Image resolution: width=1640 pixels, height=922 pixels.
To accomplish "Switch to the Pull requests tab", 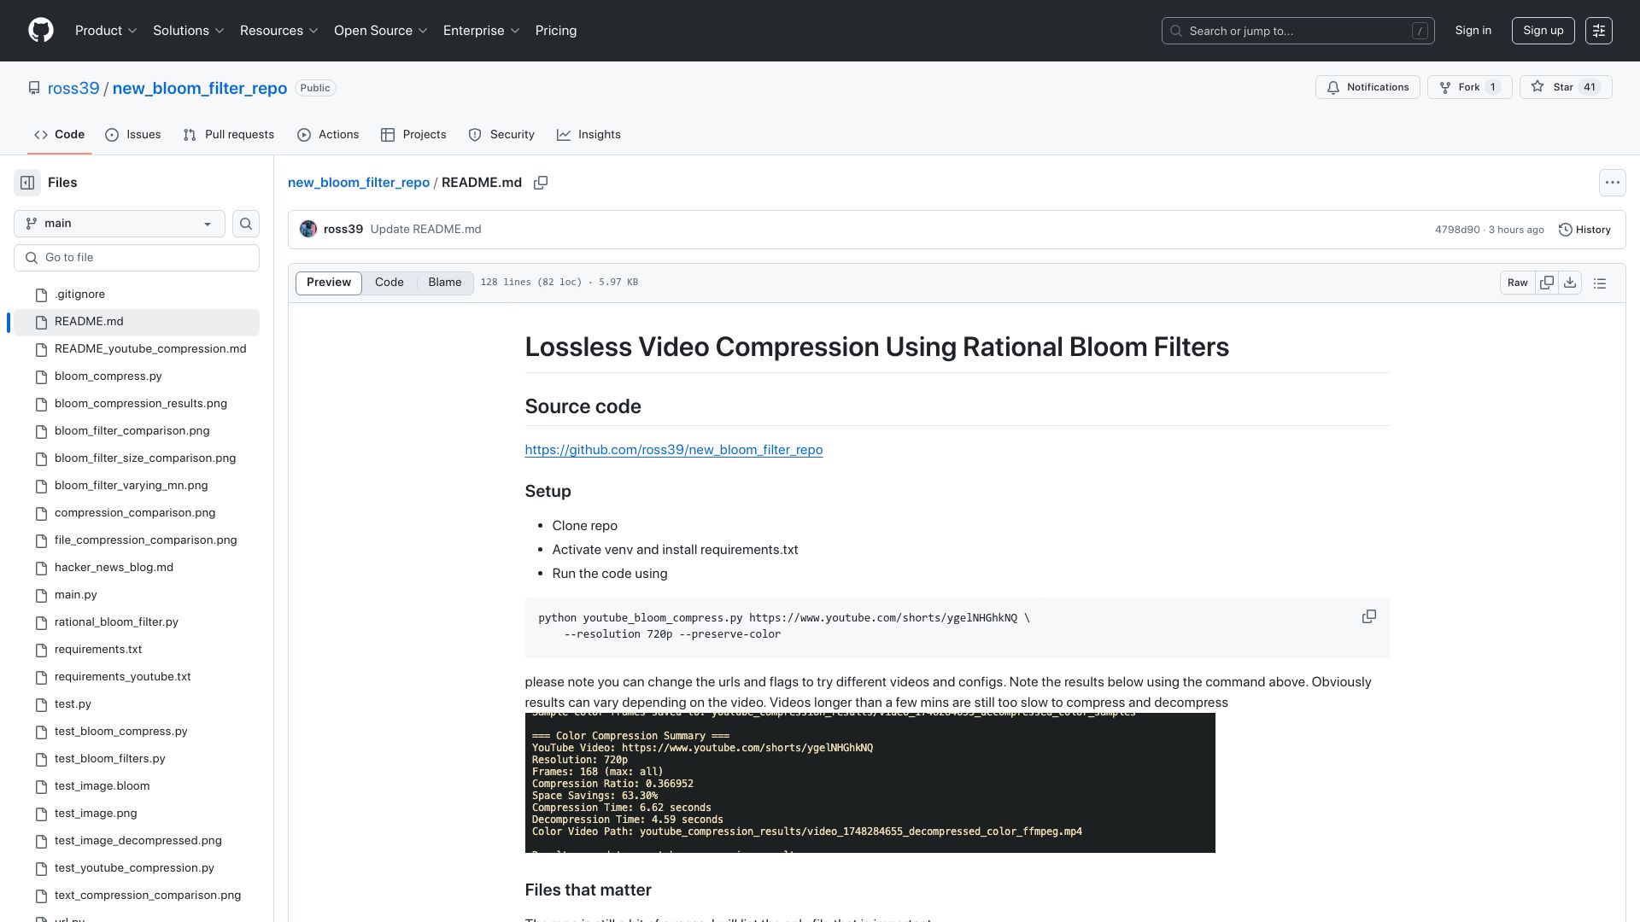I will (x=229, y=135).
